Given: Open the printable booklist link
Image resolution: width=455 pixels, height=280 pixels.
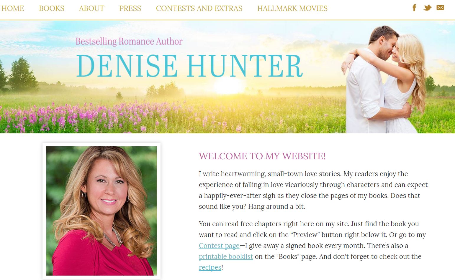Looking at the screenshot, I should (226, 256).
